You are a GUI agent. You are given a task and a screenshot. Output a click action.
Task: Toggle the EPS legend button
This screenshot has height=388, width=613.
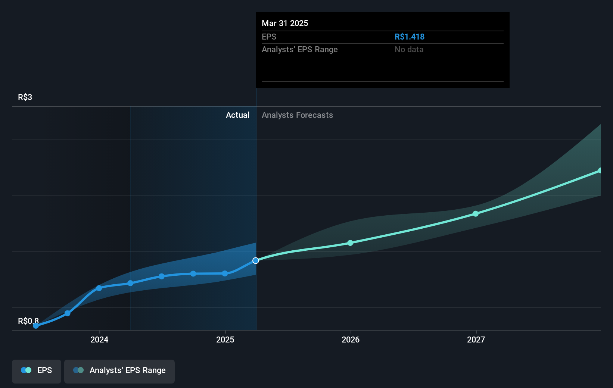37,371
